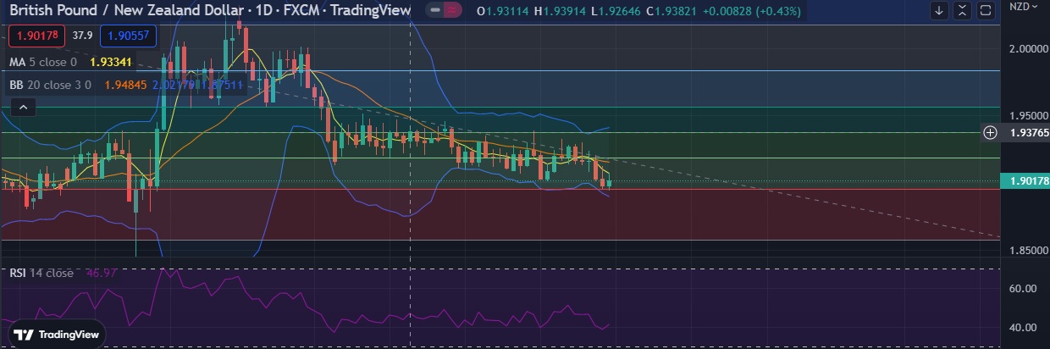Viewport: 1050px width, 349px height.
Task: Select the MA 5 close 0 indicator legend
Action: 43,62
